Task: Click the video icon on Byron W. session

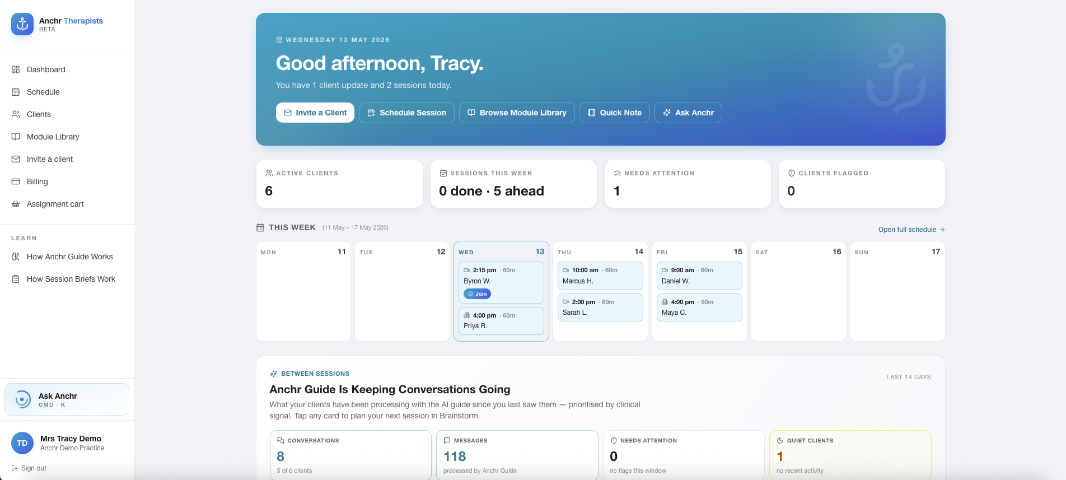Action: [467, 270]
